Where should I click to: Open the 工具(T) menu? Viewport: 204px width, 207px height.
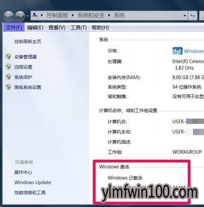coord(78,28)
